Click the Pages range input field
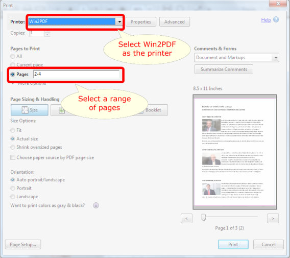This screenshot has width=290, height=258. 77,74
